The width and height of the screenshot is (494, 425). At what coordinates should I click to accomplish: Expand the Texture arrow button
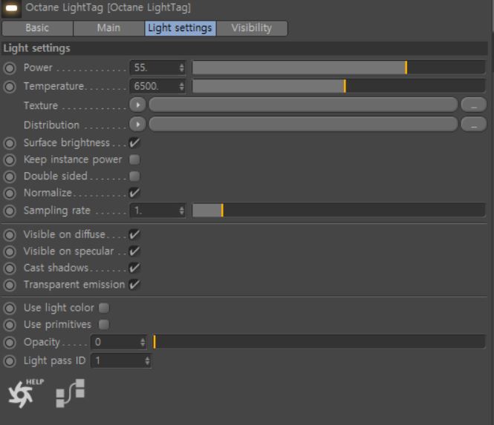(137, 105)
